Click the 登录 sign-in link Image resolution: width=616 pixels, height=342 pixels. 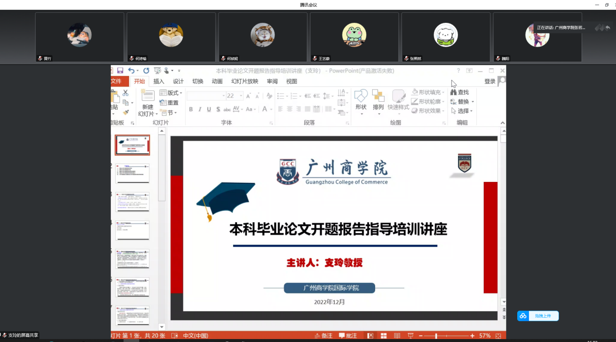(x=489, y=81)
